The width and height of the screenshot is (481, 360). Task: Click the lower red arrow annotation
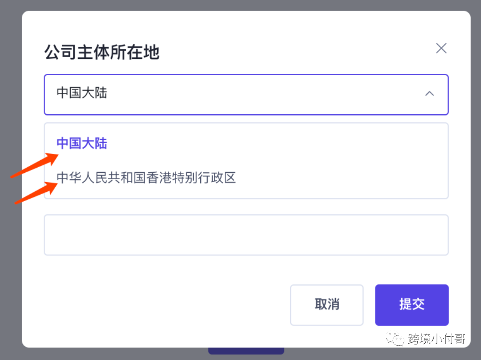pyautogui.click(x=36, y=193)
